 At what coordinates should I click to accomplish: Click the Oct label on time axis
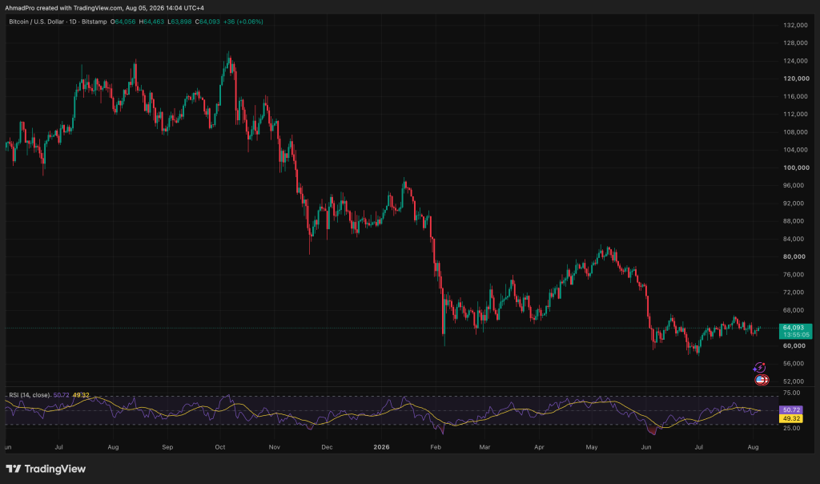220,447
